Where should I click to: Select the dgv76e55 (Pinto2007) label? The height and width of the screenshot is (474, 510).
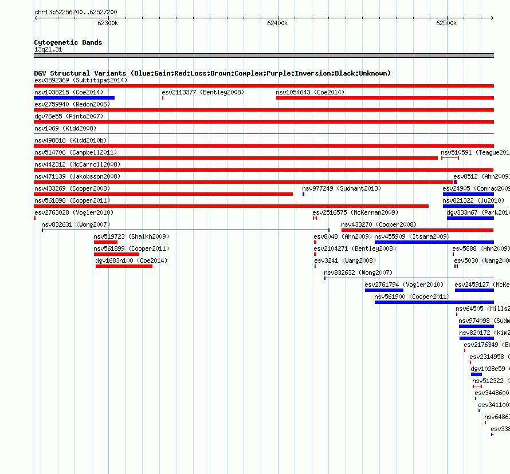pos(69,116)
